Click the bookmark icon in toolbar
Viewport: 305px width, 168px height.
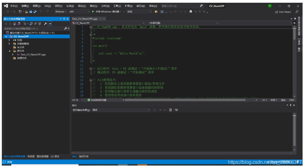tap(191, 12)
